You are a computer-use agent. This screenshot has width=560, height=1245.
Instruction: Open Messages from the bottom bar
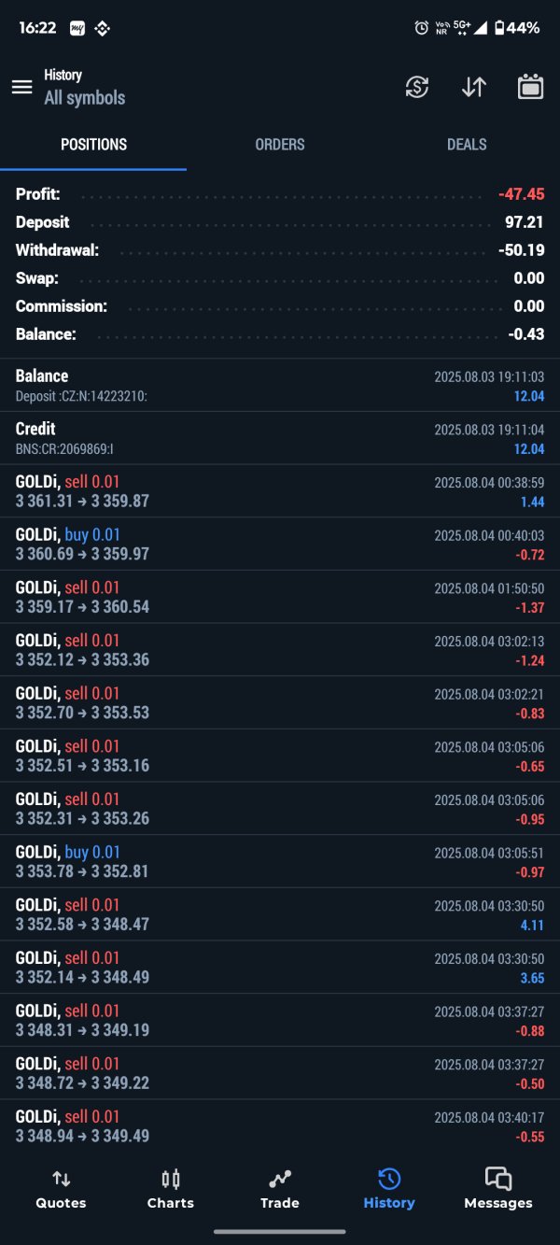click(x=498, y=1188)
